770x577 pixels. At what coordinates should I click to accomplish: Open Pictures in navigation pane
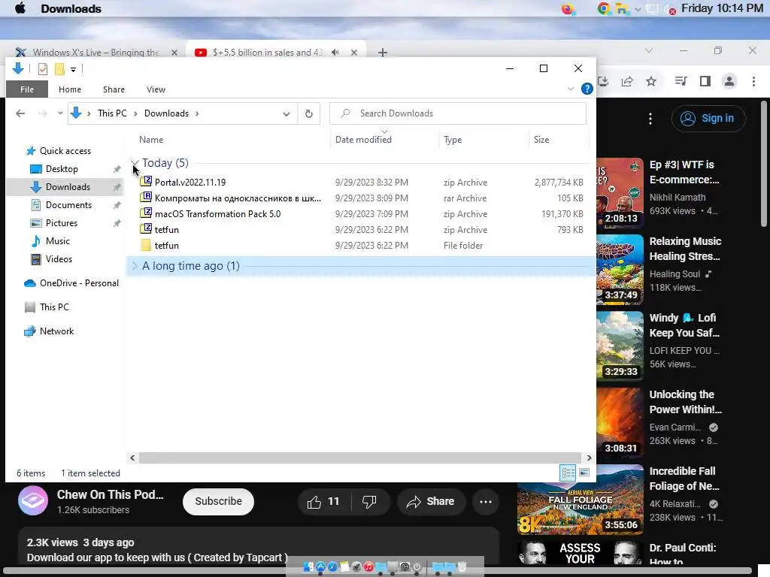click(62, 223)
